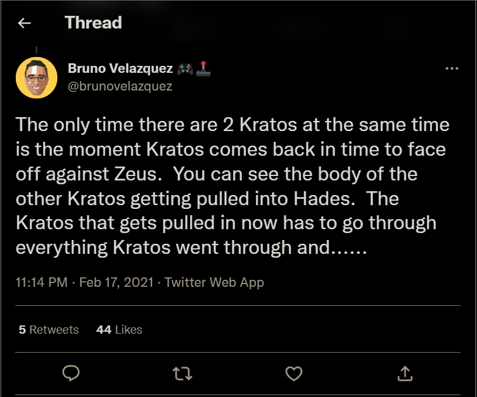Click the 11:14 PM time stamp
Screen dimensions: 477x397
tap(41, 282)
